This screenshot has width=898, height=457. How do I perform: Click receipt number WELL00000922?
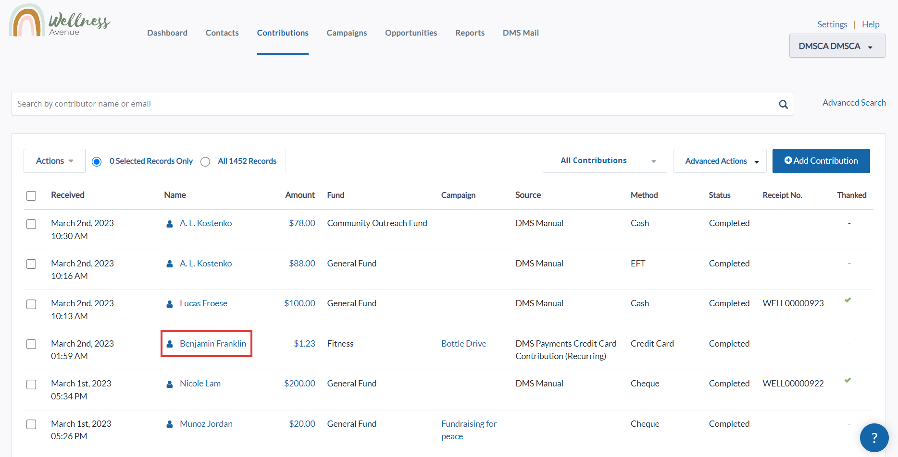793,384
